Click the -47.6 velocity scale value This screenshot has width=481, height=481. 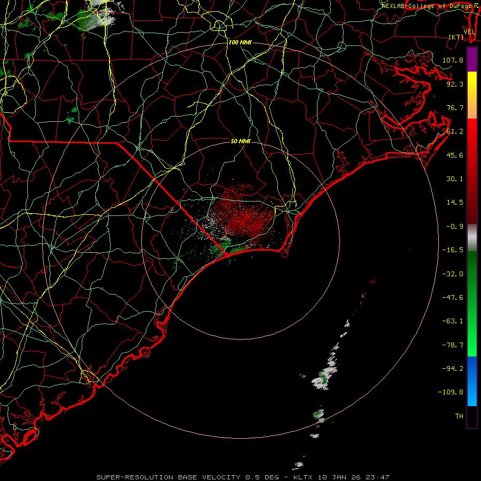453,298
